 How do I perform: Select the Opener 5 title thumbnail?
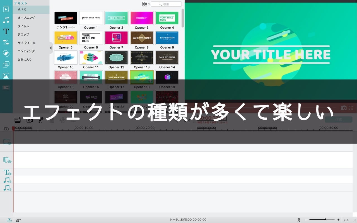pos(66,38)
